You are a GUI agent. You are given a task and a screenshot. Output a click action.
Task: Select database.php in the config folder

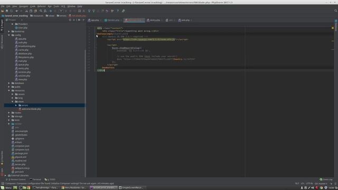[25, 54]
